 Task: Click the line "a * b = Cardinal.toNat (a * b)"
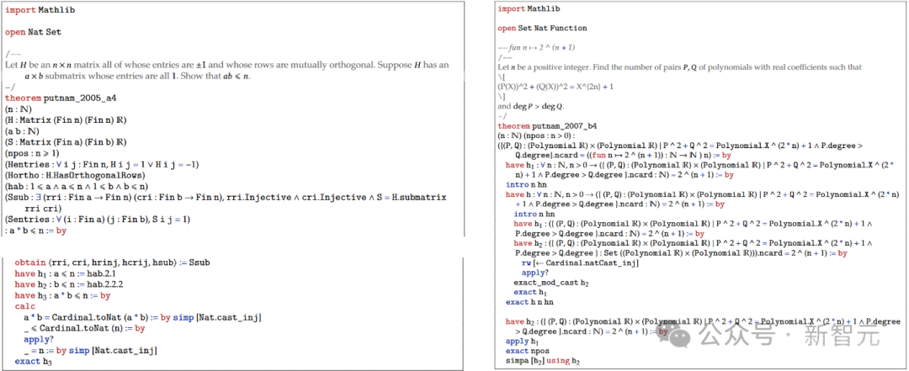[142, 318]
